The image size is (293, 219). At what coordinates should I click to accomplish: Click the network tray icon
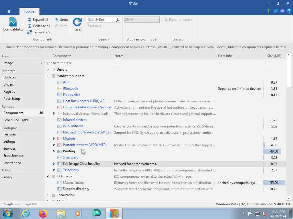tap(257, 214)
